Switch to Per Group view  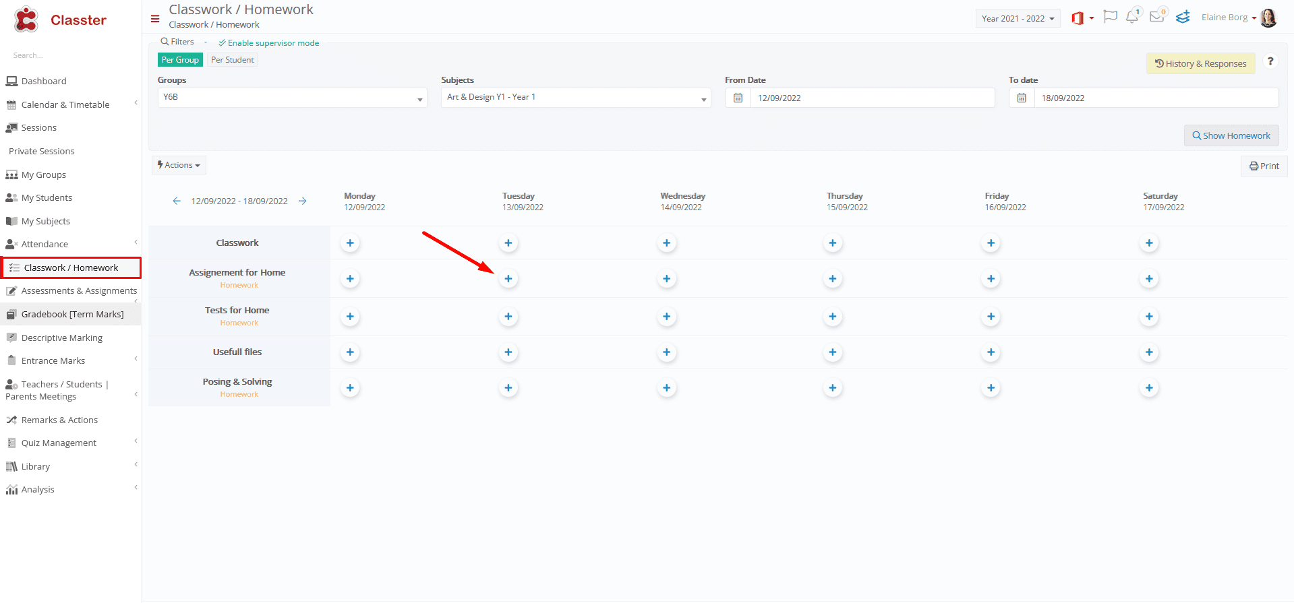[180, 60]
